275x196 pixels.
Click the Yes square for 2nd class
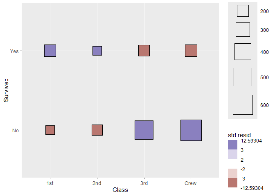[97, 51]
